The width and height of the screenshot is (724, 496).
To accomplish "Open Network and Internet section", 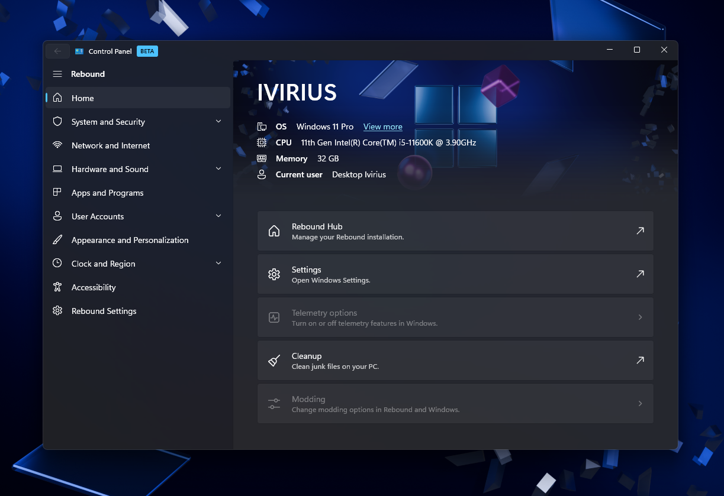I will click(138, 145).
